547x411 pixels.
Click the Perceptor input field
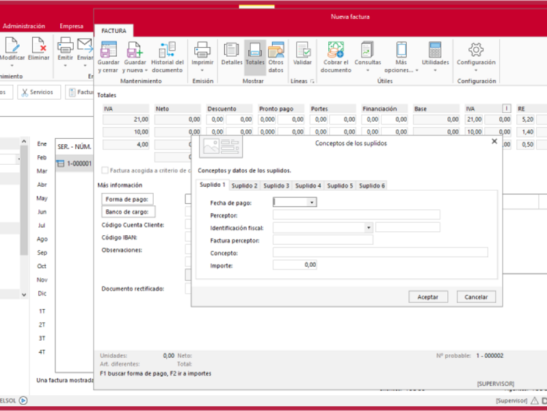[x=356, y=215]
